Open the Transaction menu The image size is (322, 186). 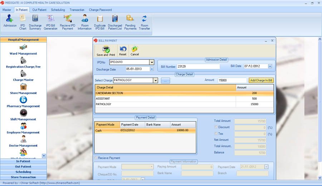[77, 10]
